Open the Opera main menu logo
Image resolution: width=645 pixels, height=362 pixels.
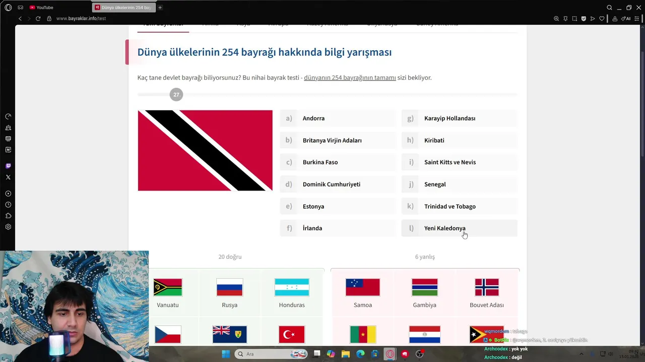point(8,8)
